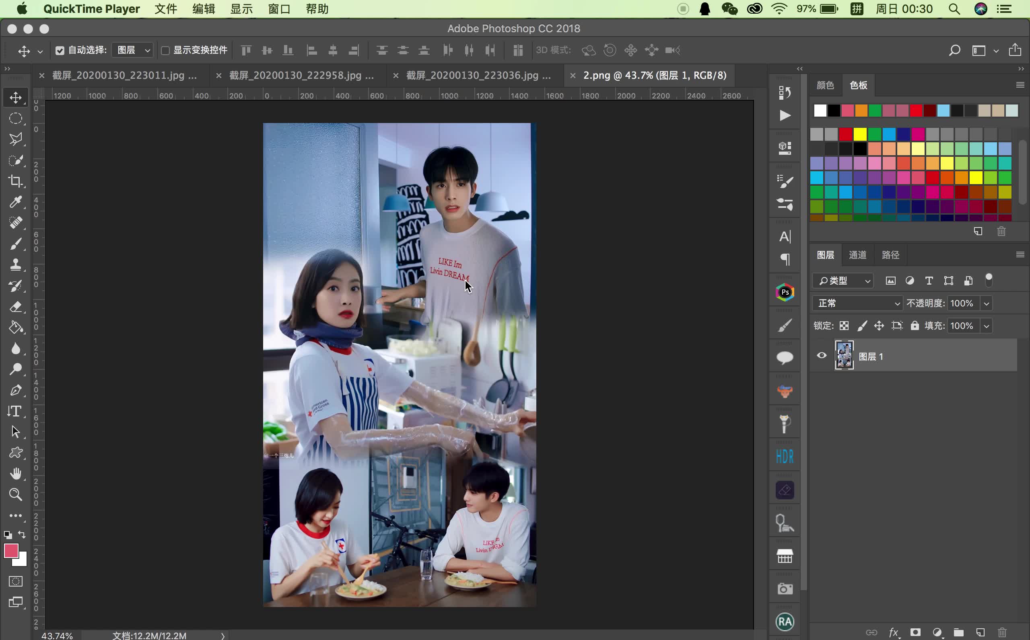Viewport: 1030px width, 640px height.
Task: Click the 图层 1 layer thumbnail
Action: [844, 355]
